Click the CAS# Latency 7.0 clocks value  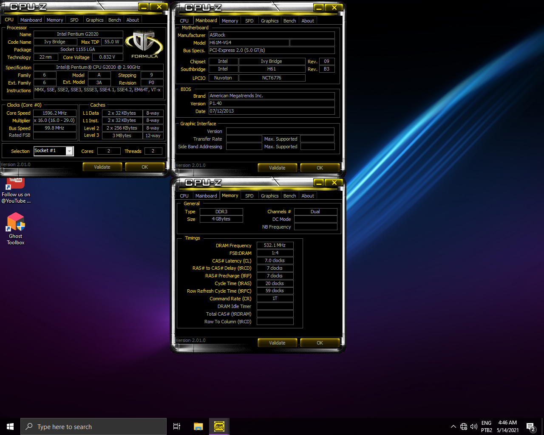275,260
